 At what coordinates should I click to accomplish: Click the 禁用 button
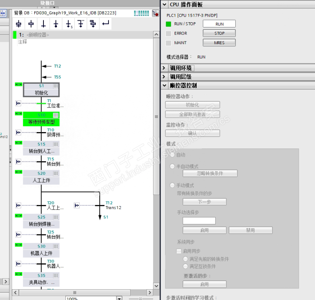(250, 230)
